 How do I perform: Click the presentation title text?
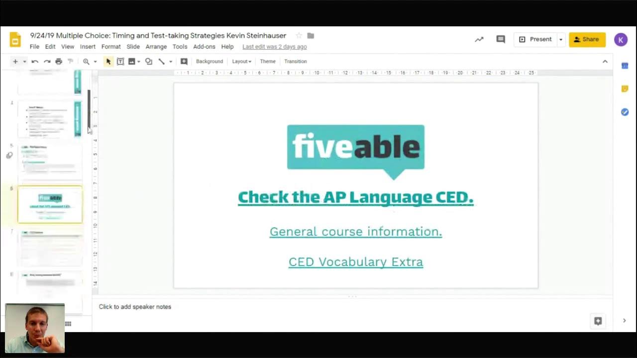coord(158,36)
